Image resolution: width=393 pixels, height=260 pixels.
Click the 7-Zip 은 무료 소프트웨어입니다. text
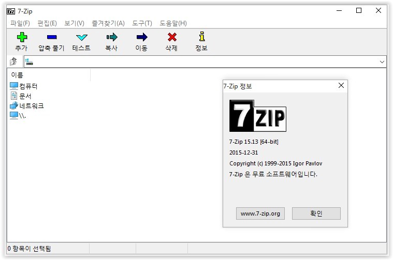(273, 174)
